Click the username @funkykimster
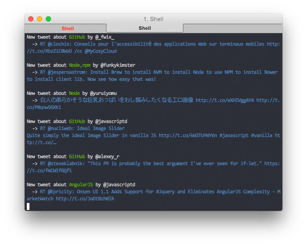This screenshot has height=246, width=307. pyautogui.click(x=118, y=65)
